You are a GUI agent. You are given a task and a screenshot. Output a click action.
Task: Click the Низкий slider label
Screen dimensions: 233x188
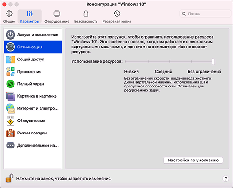(131, 71)
